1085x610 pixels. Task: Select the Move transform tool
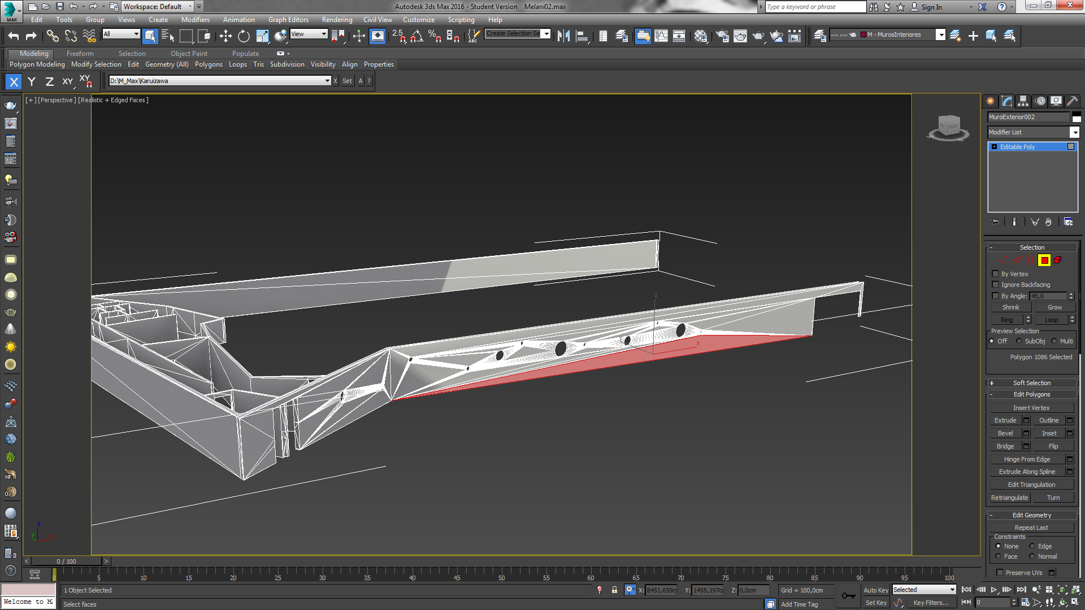tap(225, 36)
